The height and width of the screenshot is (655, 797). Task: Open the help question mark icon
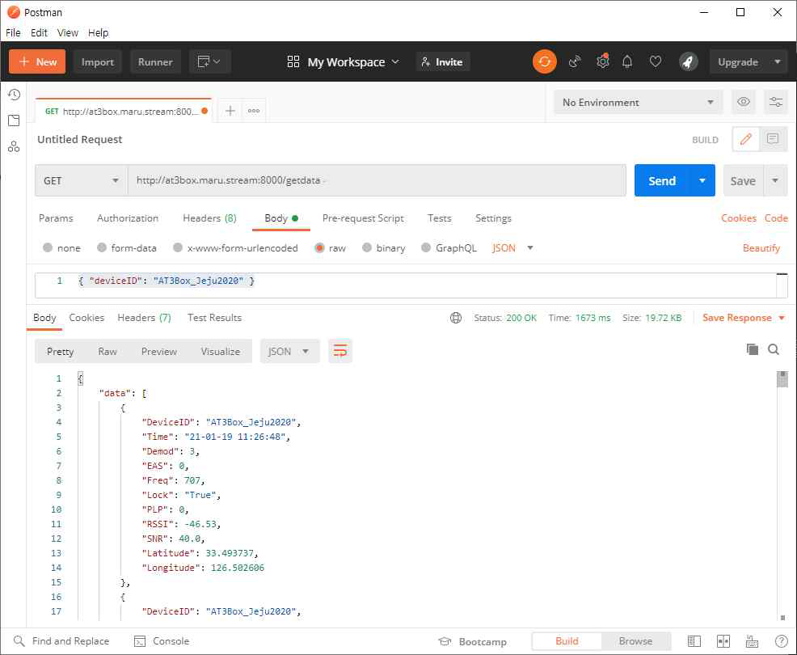click(x=782, y=641)
